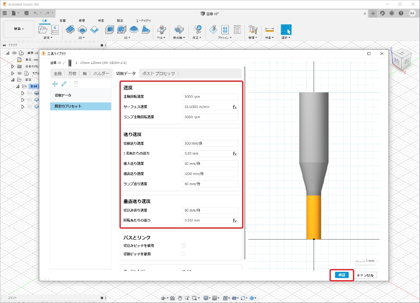Click the trash delete preset icon
The height and width of the screenshot is (303, 420).
76,84
